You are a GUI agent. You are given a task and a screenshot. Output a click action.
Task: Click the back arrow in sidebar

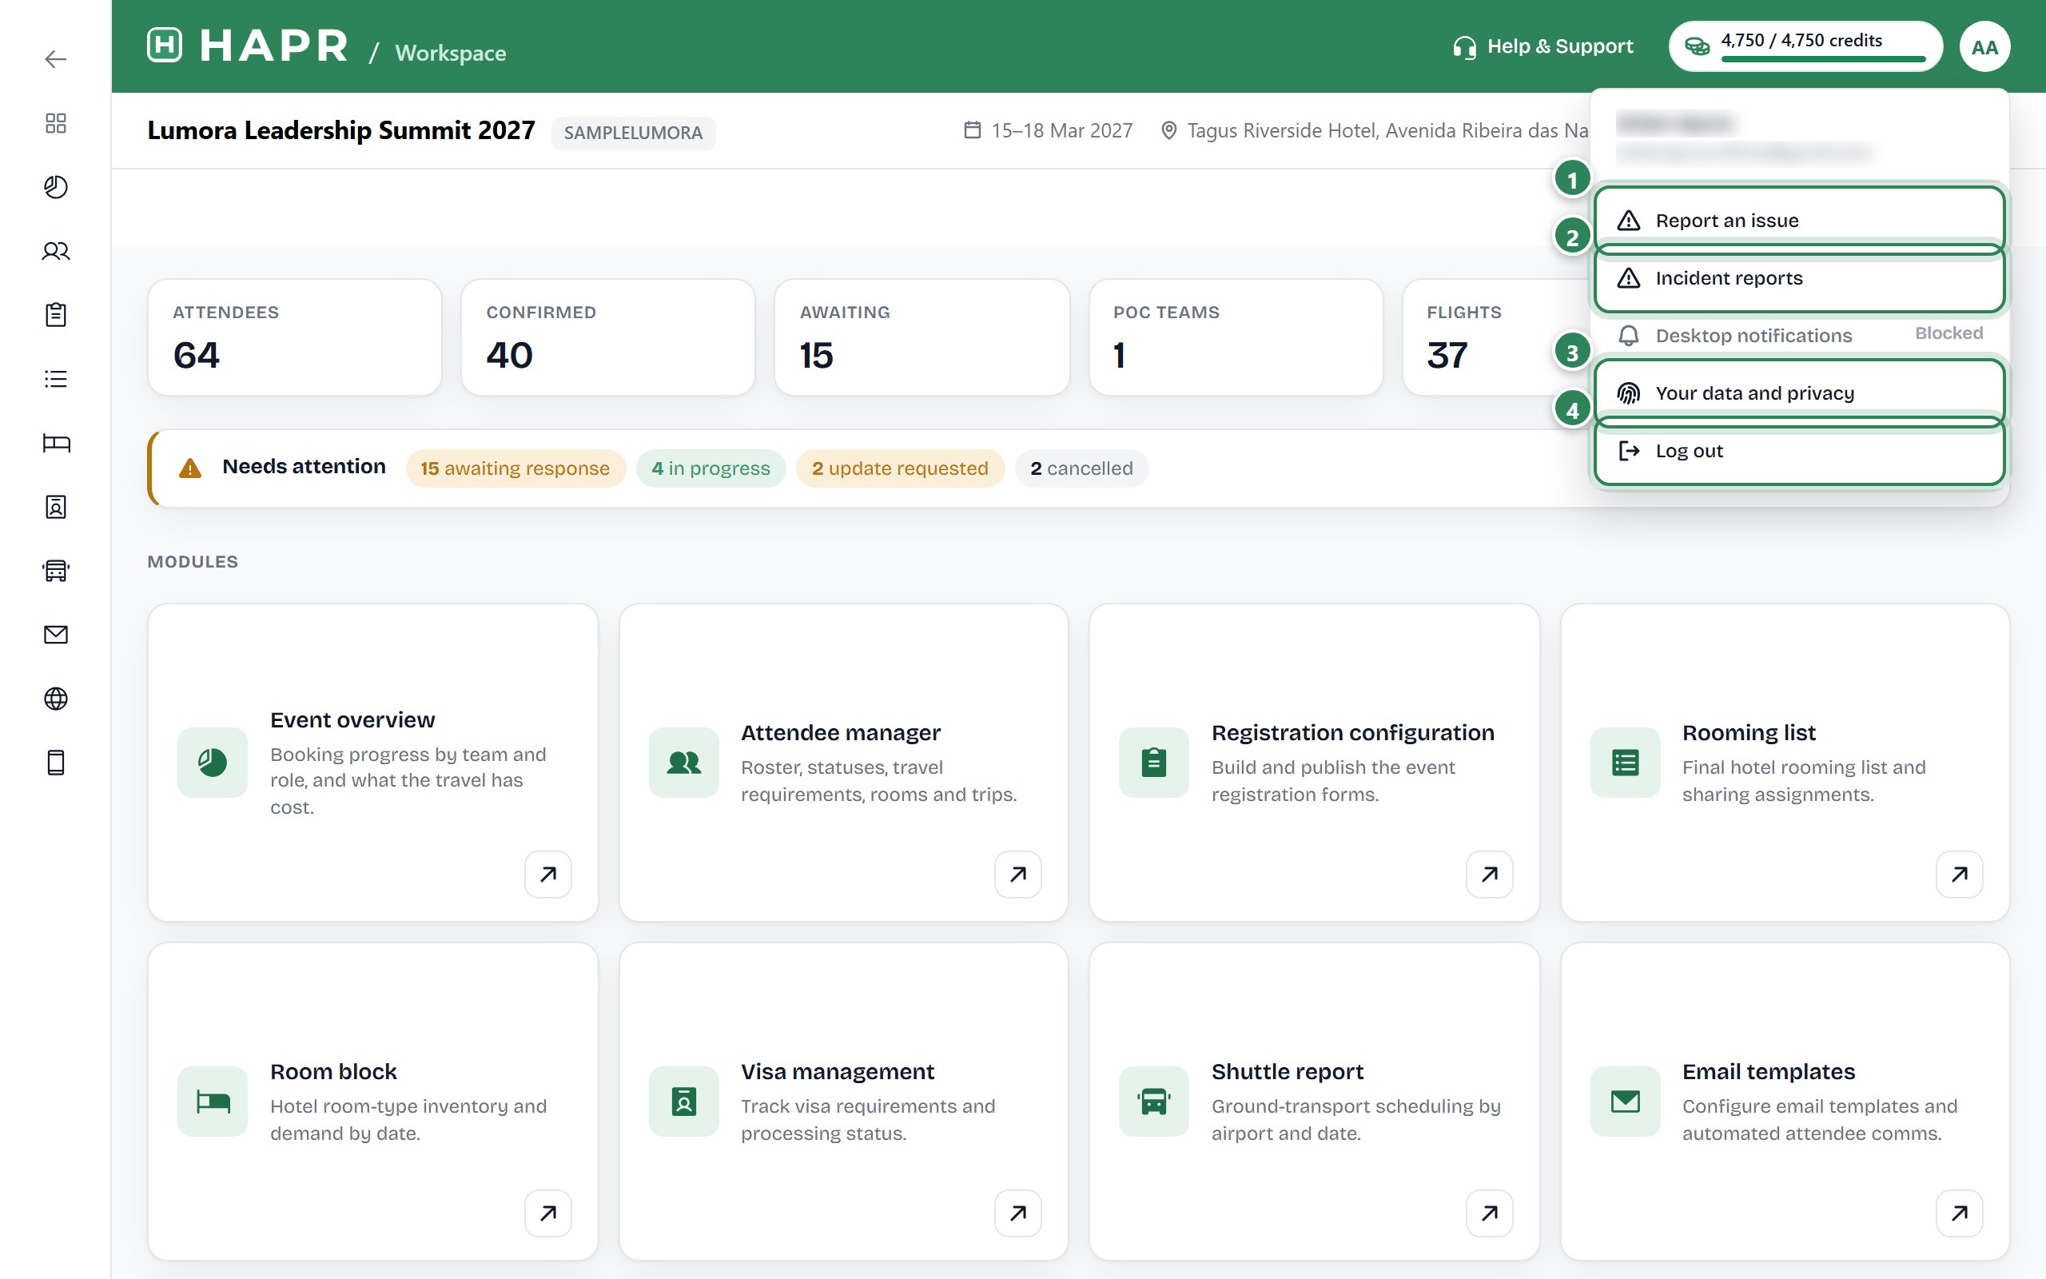click(x=56, y=59)
